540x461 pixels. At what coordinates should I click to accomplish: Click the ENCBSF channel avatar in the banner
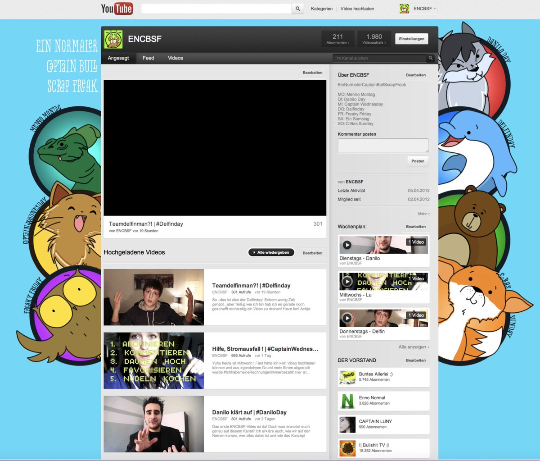point(113,39)
